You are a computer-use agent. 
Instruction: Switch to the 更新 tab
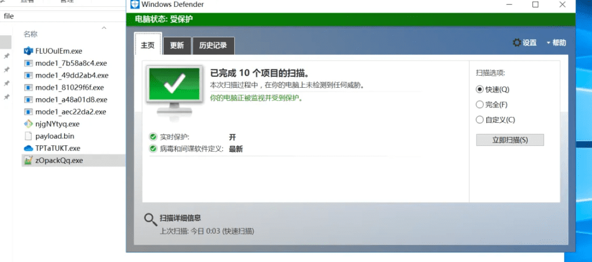tap(177, 46)
